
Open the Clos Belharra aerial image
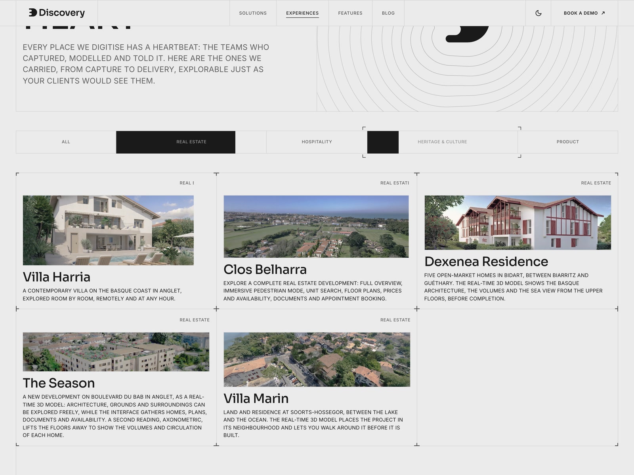316,226
